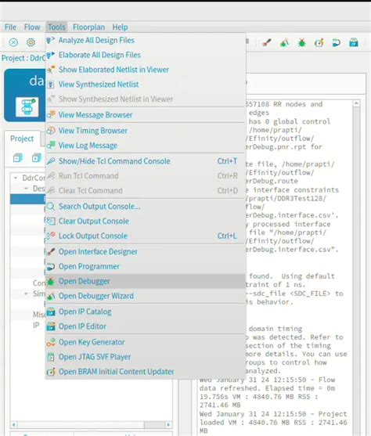Click project tree horizontal scrollbar left arrow

coord(13,425)
